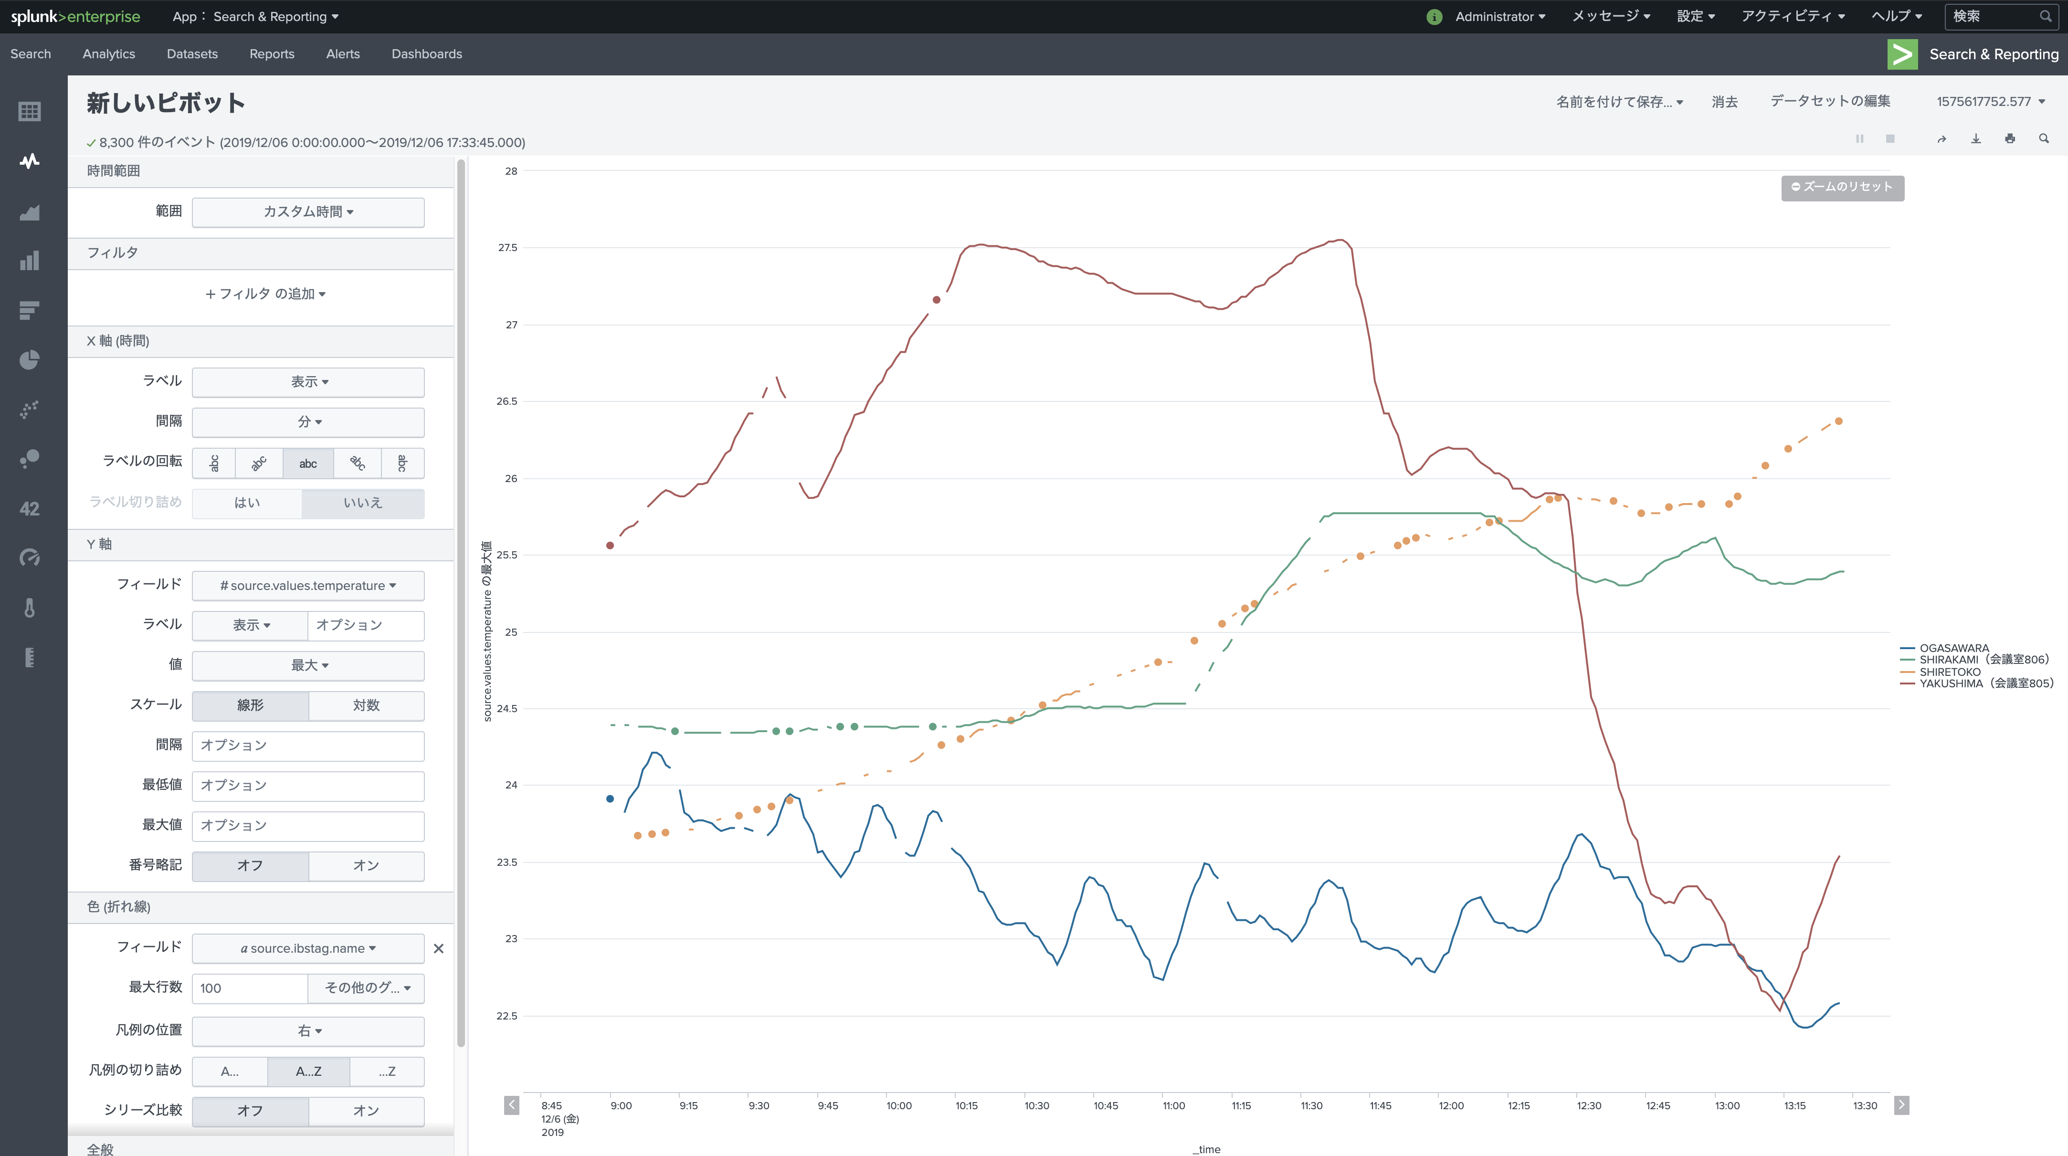2068x1156 pixels.
Task: Click データセットの編集 link
Action: pyautogui.click(x=1830, y=101)
